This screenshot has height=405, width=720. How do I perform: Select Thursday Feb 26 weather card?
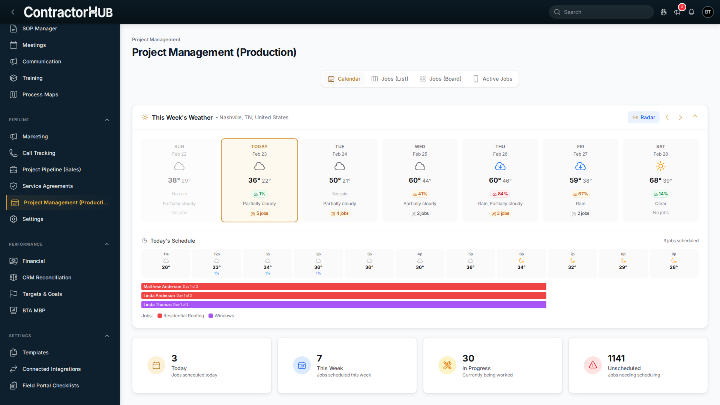(x=500, y=180)
